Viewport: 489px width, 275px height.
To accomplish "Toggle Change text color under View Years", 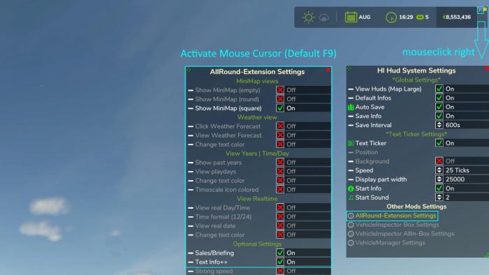I will (x=280, y=180).
